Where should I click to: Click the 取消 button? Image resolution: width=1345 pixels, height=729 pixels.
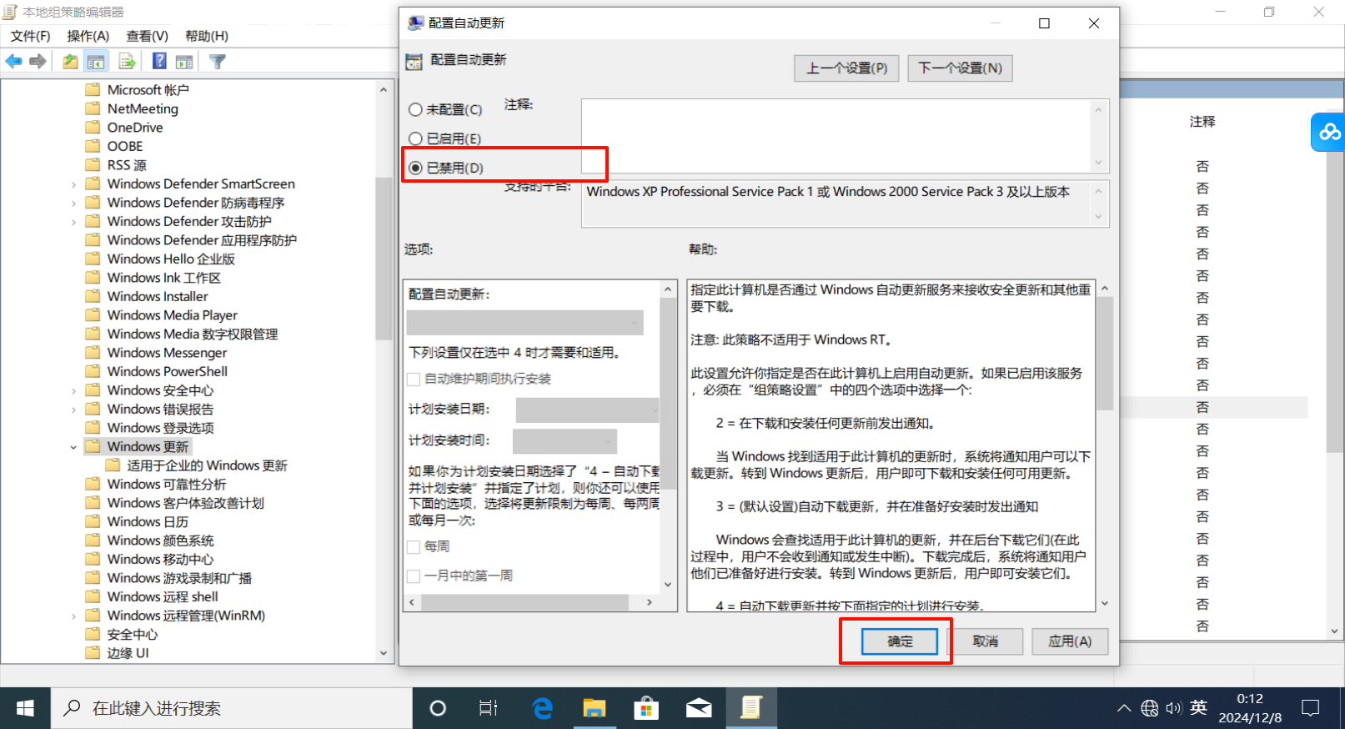click(986, 641)
